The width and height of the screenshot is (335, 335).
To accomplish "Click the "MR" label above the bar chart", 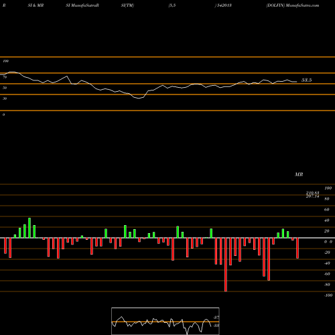I will tap(299, 174).
